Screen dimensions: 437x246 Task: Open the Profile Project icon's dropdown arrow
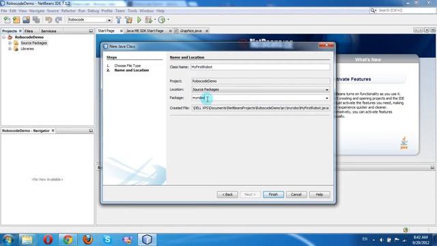click(168, 20)
